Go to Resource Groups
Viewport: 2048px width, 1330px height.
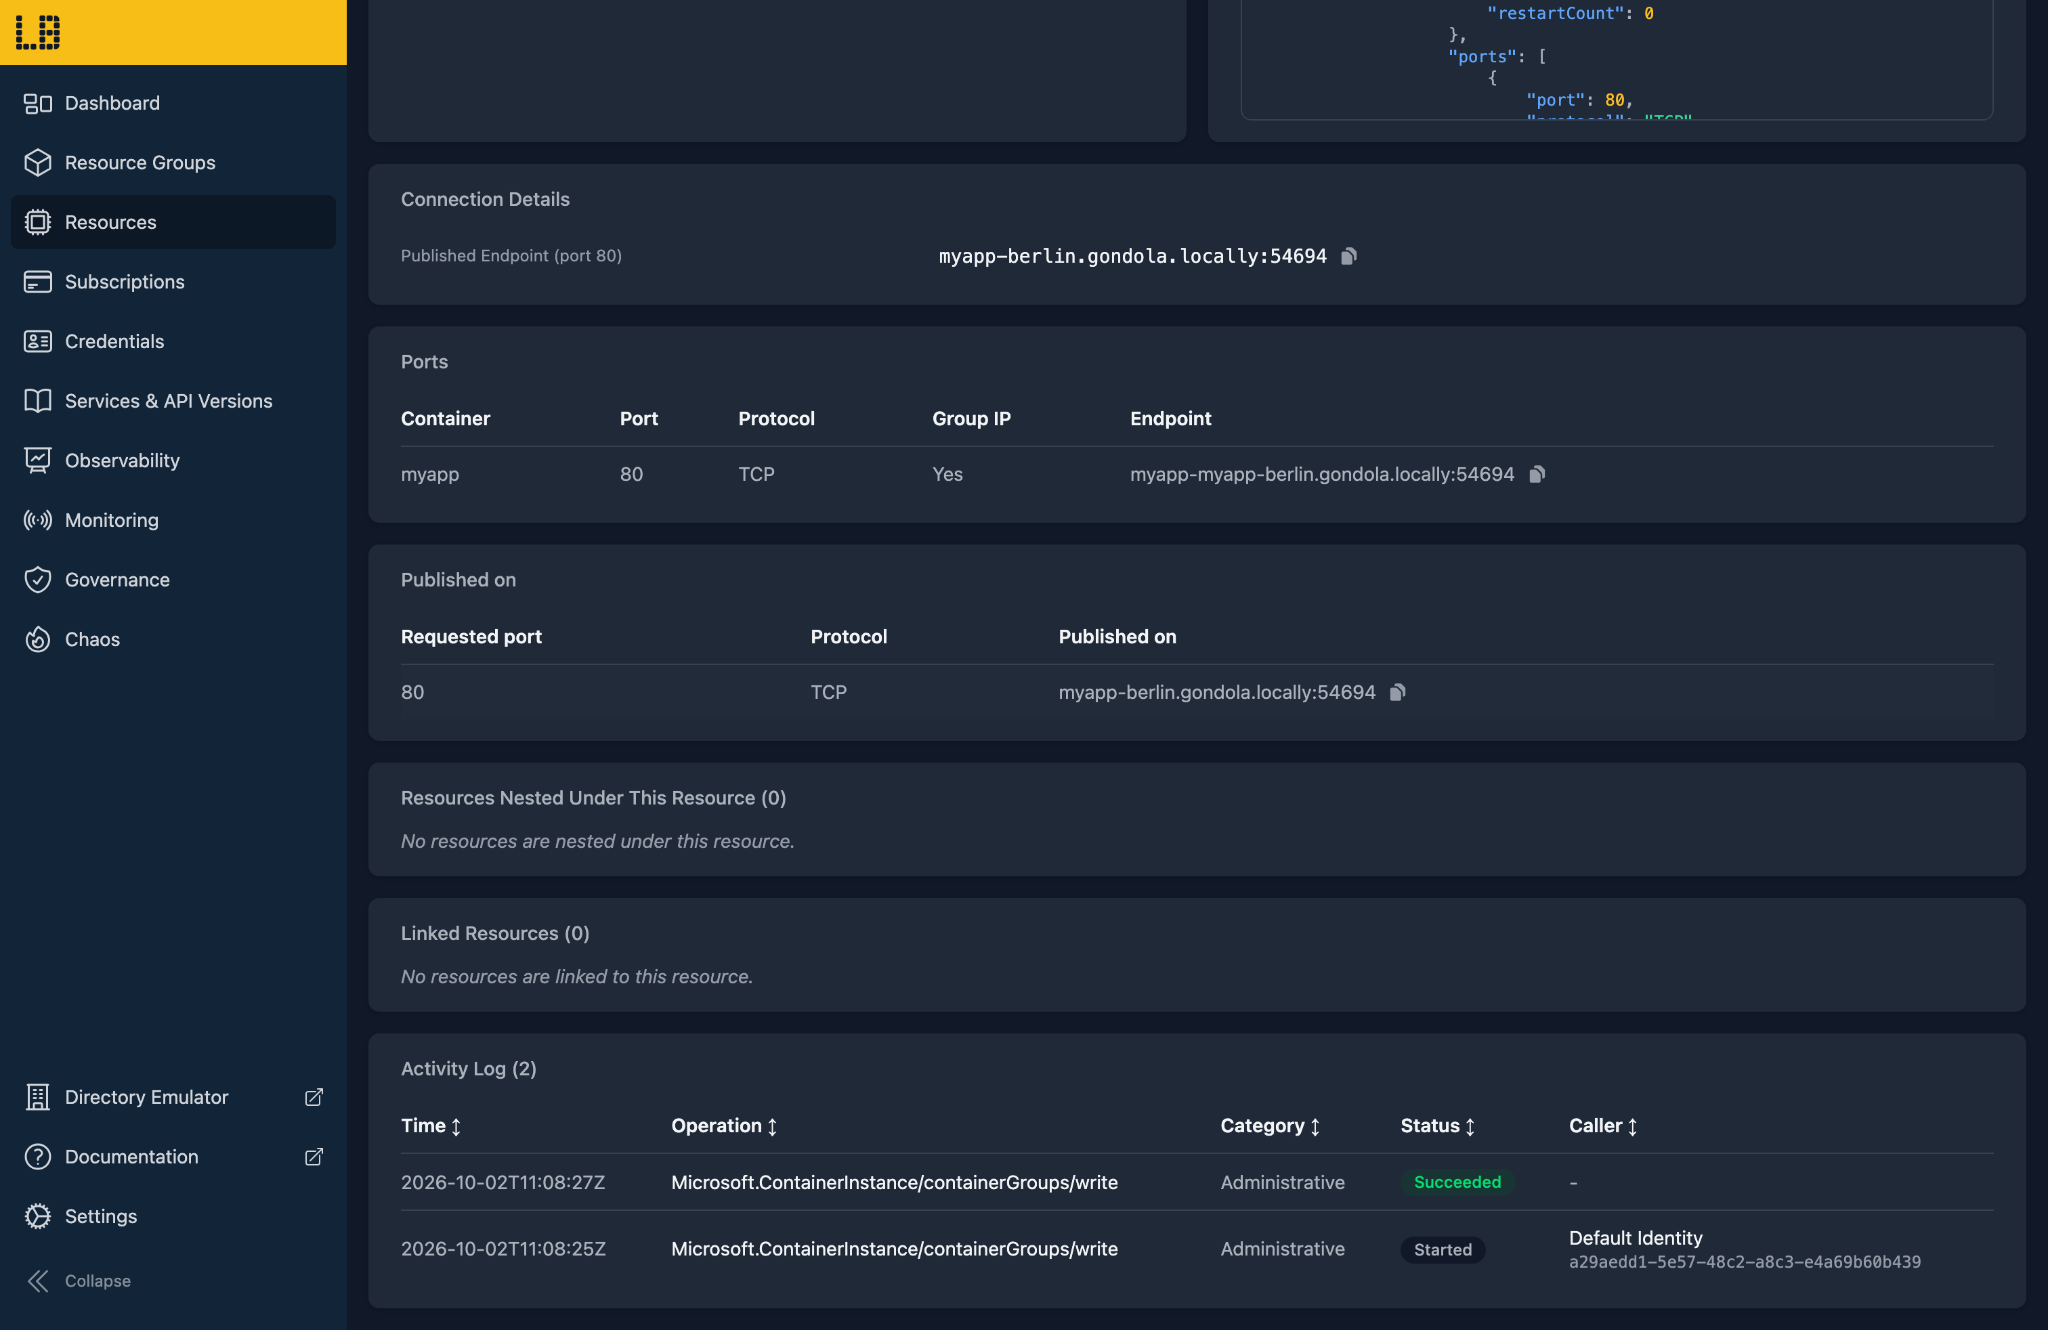pyautogui.click(x=173, y=163)
